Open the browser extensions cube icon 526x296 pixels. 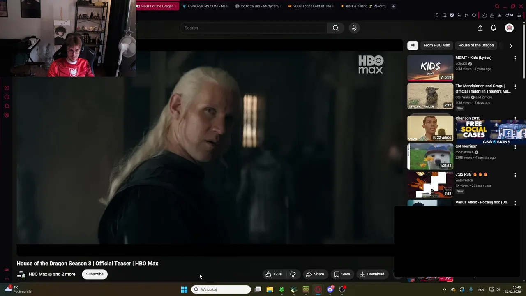point(484,15)
